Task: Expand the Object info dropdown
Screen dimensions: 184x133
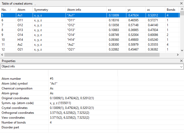Action: (181, 67)
